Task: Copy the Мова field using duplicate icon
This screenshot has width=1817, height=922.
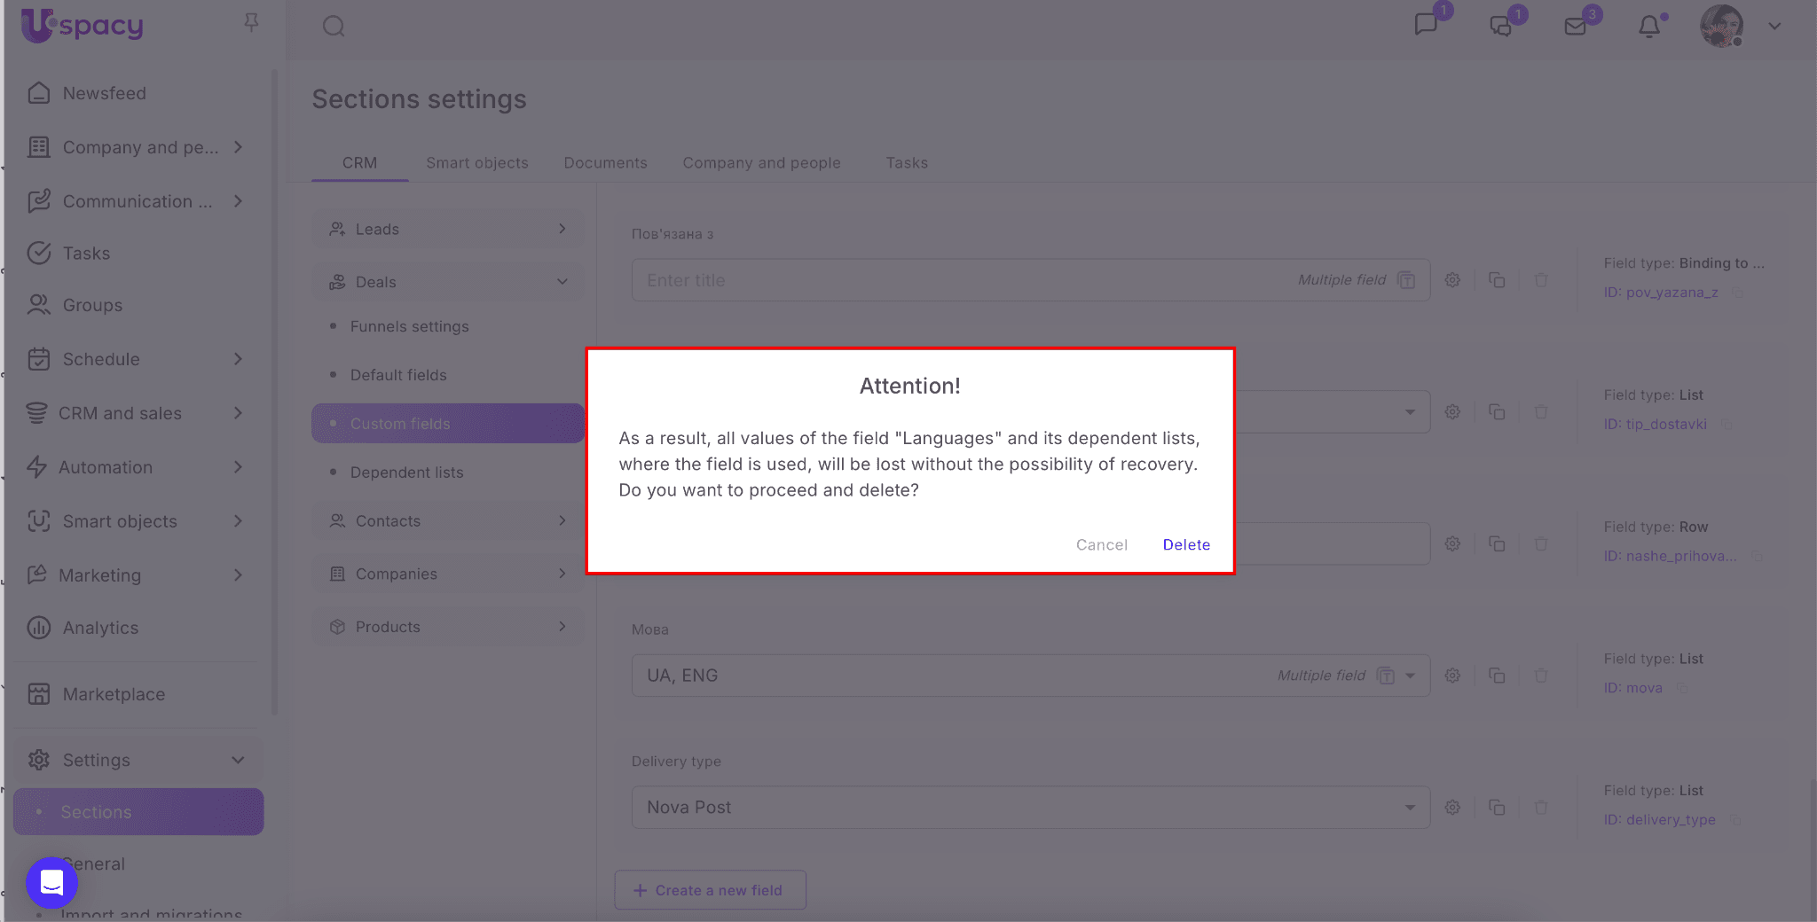Action: point(1497,676)
